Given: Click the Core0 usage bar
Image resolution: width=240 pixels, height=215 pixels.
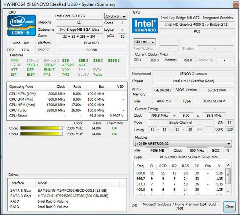Looking at the screenshot, I should [41, 128].
